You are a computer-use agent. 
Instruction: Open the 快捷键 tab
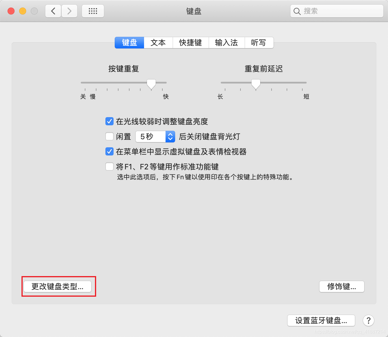(x=191, y=43)
